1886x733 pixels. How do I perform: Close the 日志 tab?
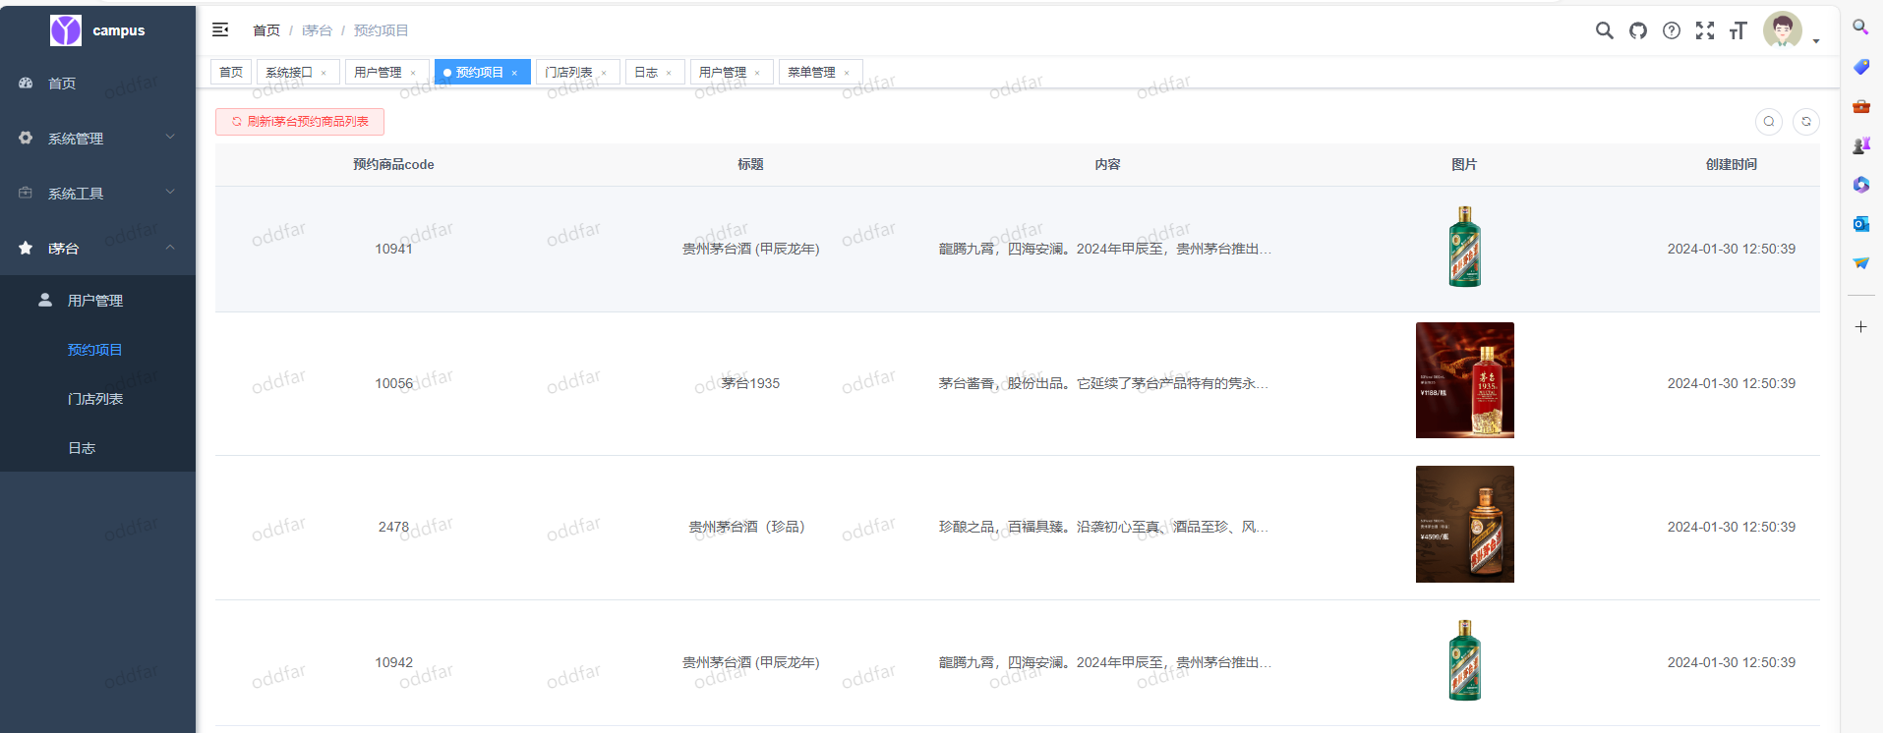[x=669, y=73]
